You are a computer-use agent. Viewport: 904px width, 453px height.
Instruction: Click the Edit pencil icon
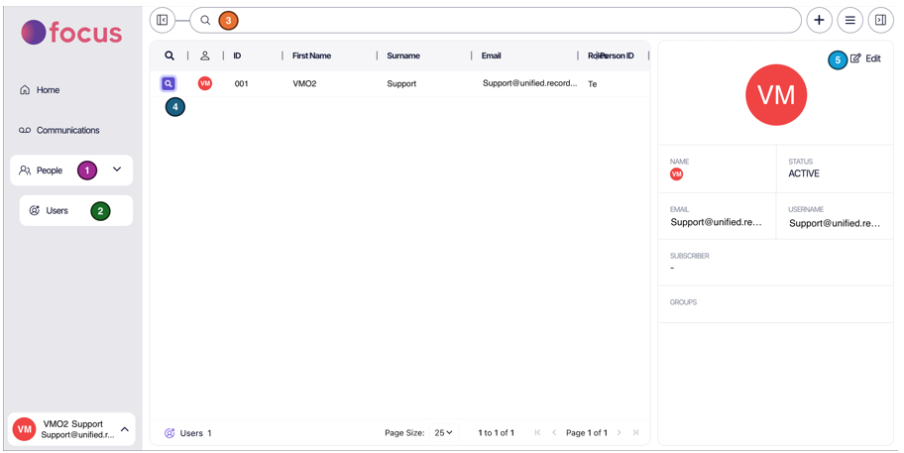point(856,58)
